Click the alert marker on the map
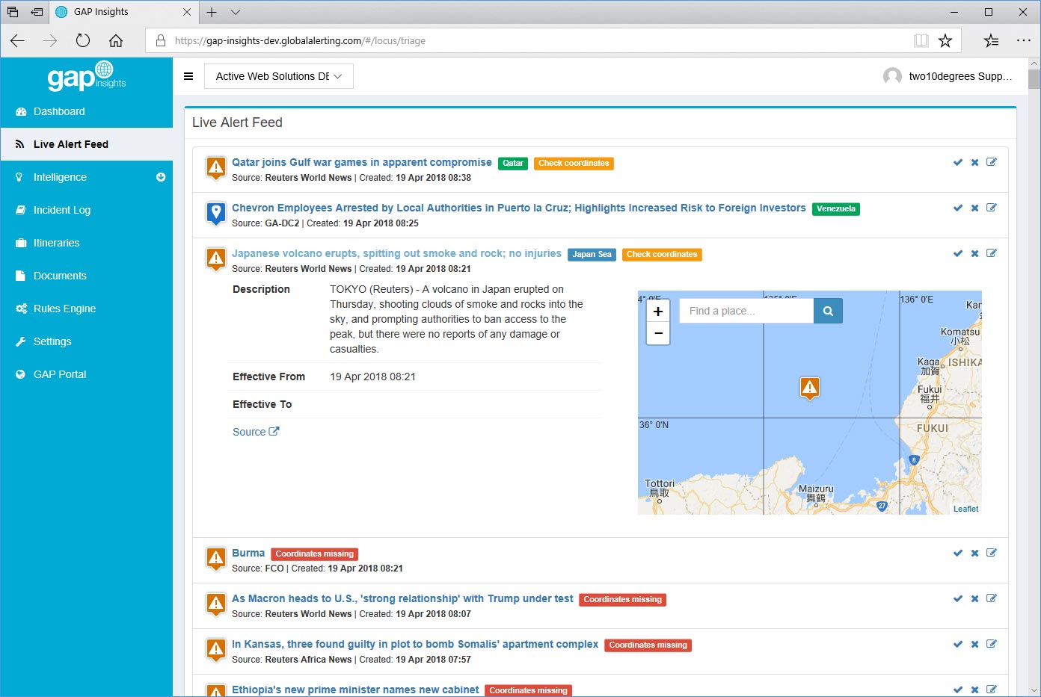Screen dimensions: 1041x697 (810, 388)
